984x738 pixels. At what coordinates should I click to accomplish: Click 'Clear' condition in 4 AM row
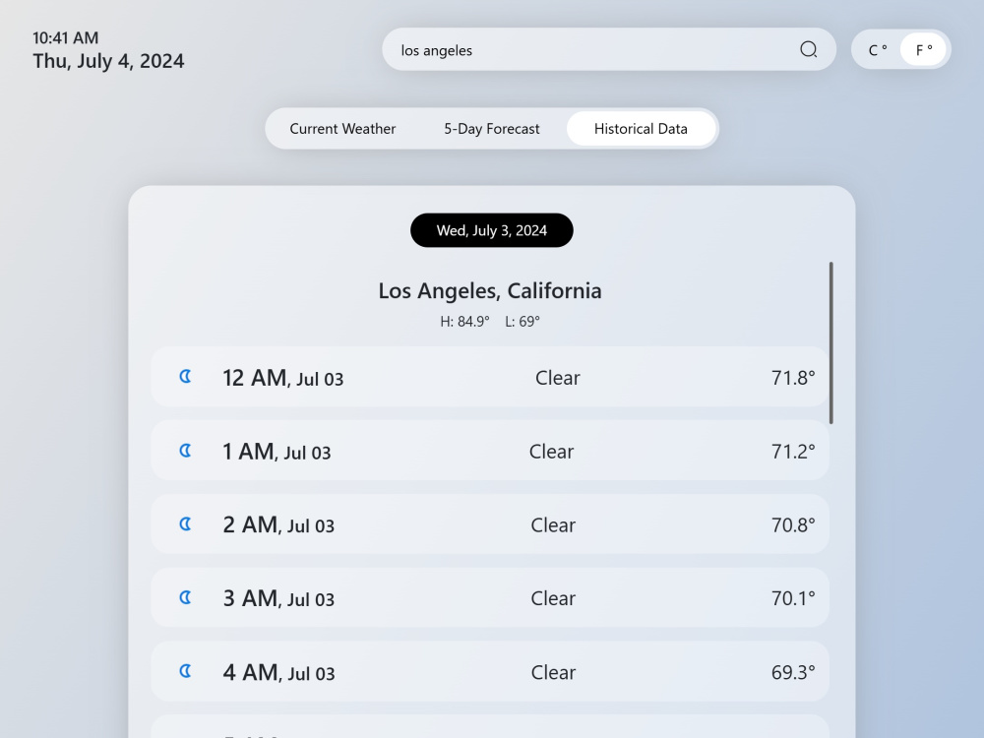click(553, 672)
